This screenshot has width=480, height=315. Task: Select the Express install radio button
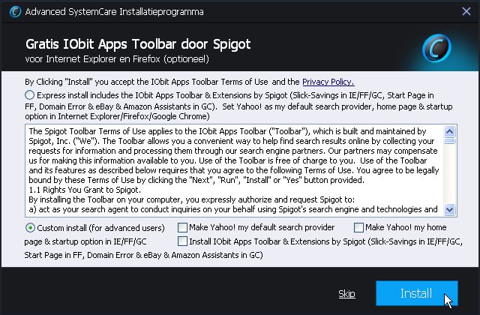[29, 95]
